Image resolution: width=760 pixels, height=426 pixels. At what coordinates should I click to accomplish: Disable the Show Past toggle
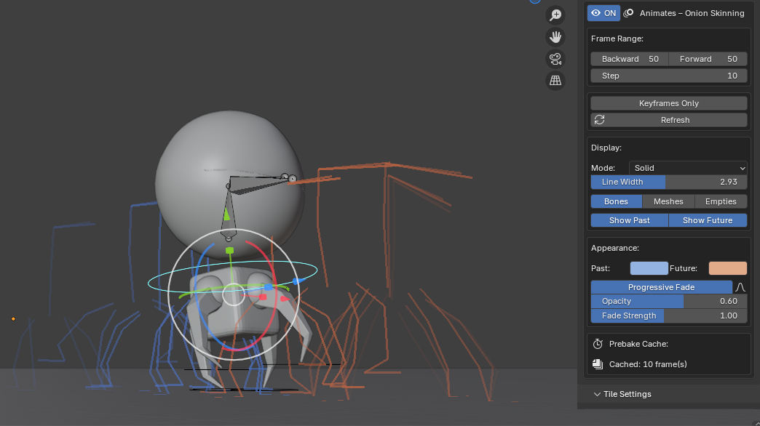point(629,220)
